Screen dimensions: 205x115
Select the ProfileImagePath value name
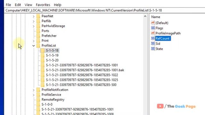[168, 33]
